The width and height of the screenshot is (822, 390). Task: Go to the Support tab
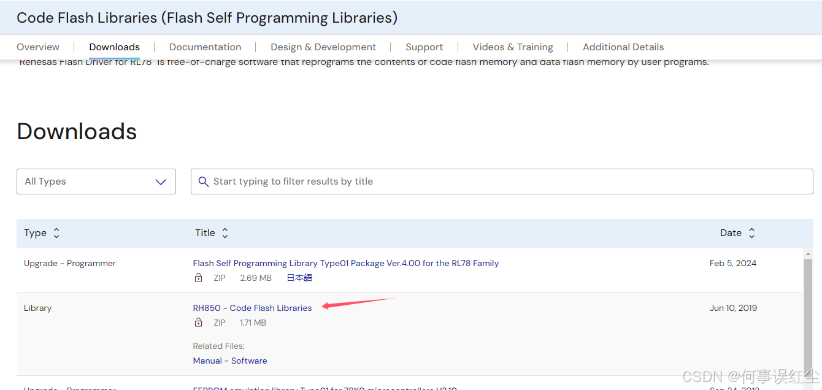tap(424, 47)
